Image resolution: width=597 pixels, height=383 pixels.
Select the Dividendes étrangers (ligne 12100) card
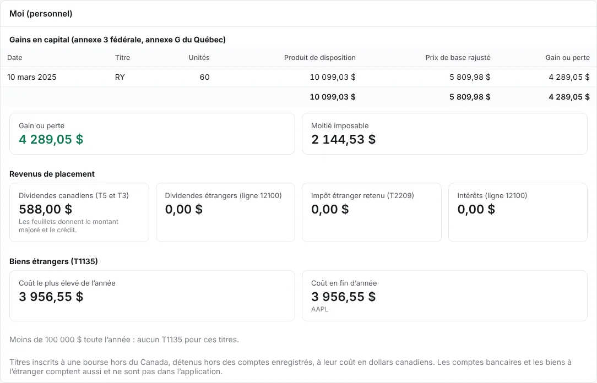225,212
